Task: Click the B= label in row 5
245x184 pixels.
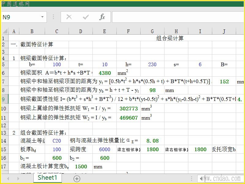Action: [x=224, y=64]
